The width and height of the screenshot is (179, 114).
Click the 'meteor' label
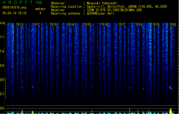click(x=40, y=9)
